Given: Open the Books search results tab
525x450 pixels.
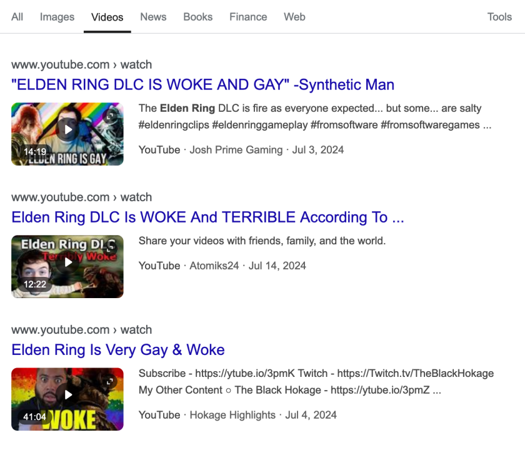Looking at the screenshot, I should [x=197, y=17].
